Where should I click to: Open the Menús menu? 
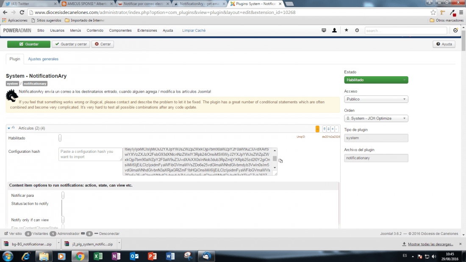tap(75, 30)
